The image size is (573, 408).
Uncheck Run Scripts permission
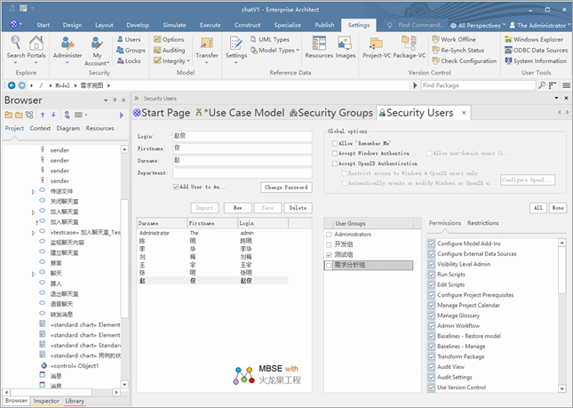pyautogui.click(x=432, y=274)
